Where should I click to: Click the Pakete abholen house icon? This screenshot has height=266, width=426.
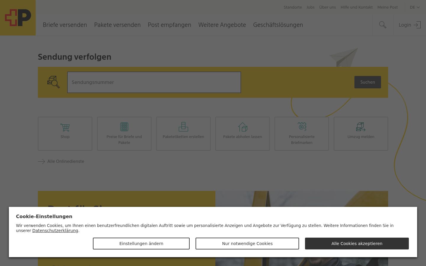pos(243,127)
